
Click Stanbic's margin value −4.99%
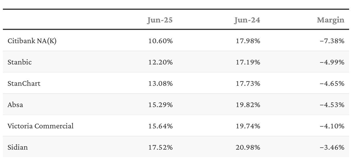coord(332,62)
